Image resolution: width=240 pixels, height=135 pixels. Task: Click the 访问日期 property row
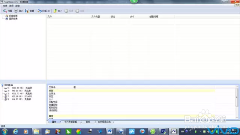tap(53, 110)
